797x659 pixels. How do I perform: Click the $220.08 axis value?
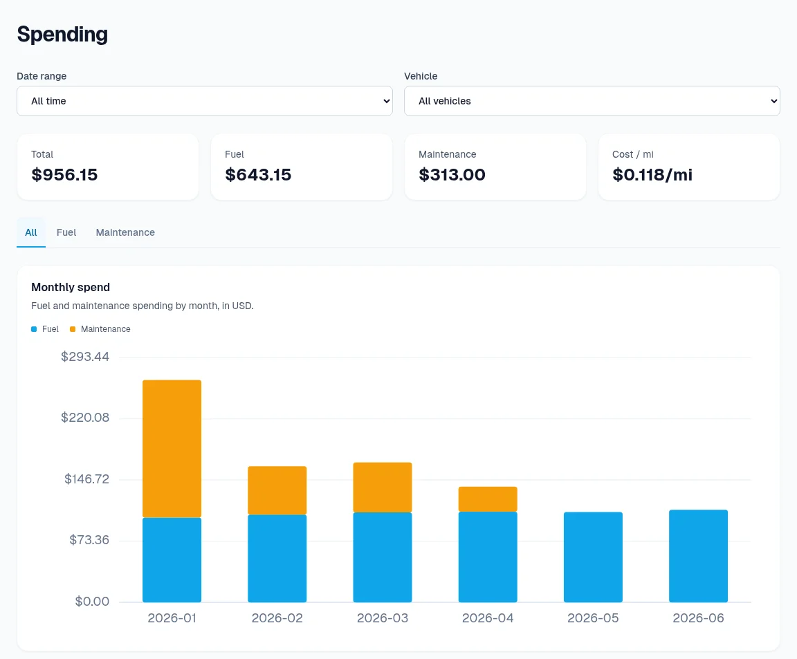(x=85, y=418)
